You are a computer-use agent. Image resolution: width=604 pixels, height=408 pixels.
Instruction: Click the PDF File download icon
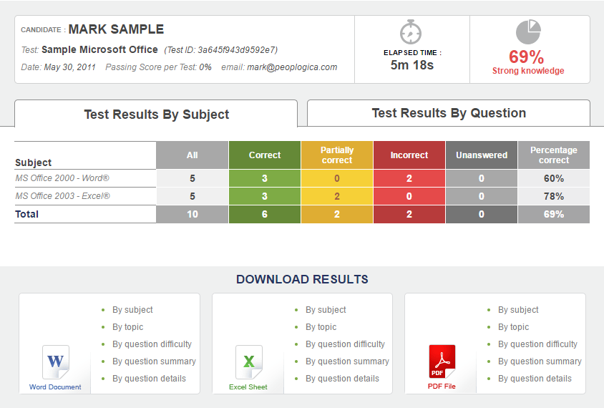point(442,361)
